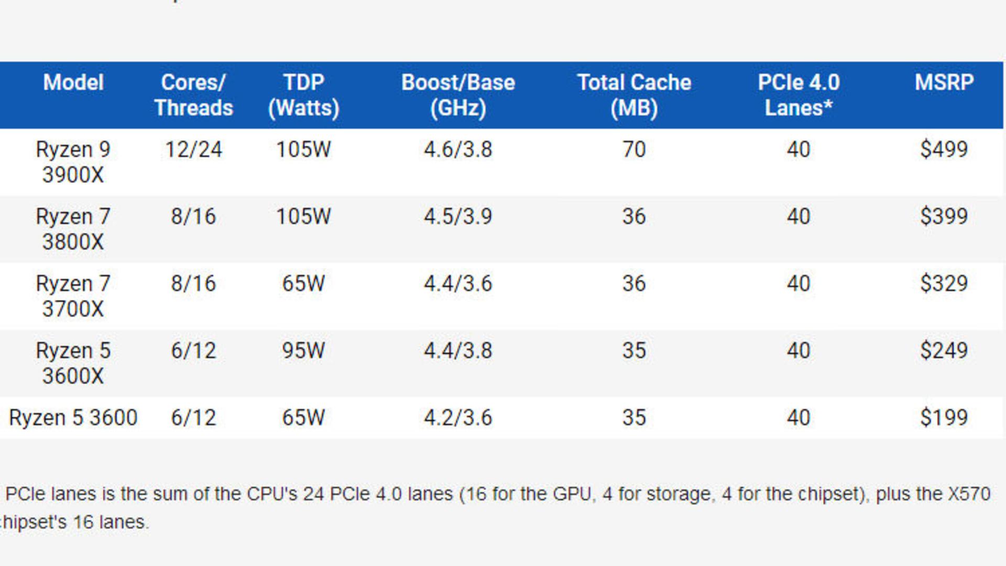This screenshot has width=1006, height=566.
Task: Select the 95W TDP cell
Action: click(x=303, y=351)
